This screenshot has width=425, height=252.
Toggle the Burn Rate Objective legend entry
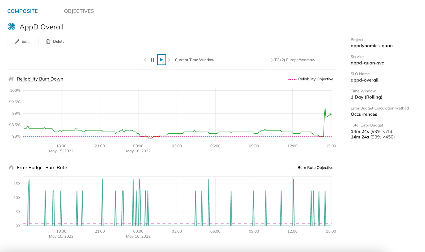click(x=311, y=168)
